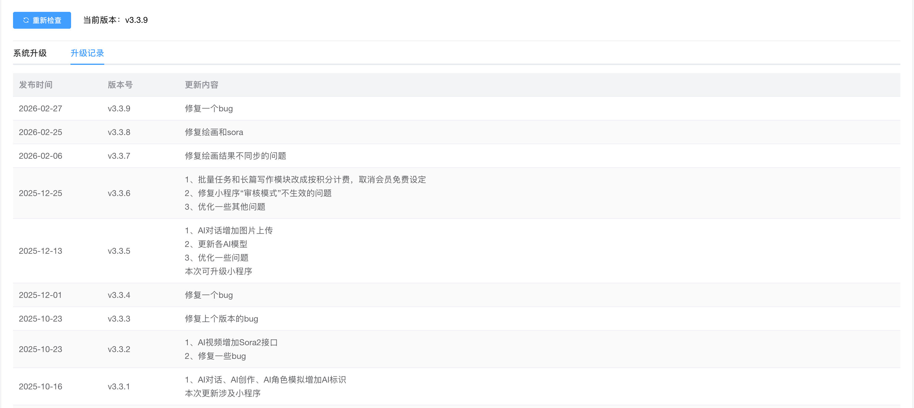This screenshot has height=408, width=914.
Task: Select the date 2025-12-13 cell
Action: click(x=41, y=251)
